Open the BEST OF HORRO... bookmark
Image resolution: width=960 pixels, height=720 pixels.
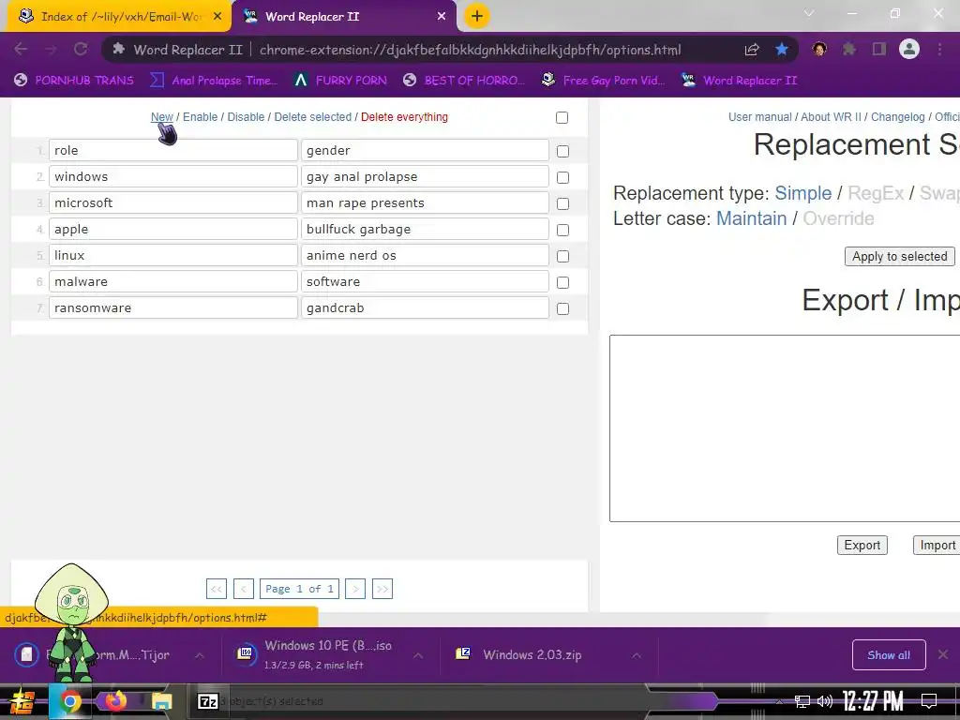(x=464, y=81)
